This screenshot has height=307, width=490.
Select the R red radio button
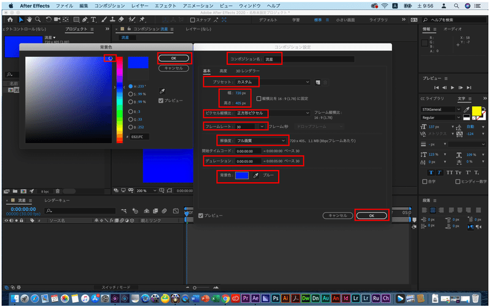pos(130,111)
